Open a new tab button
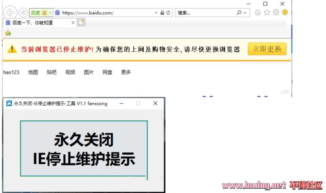This screenshot has width=326, height=193. point(81,23)
